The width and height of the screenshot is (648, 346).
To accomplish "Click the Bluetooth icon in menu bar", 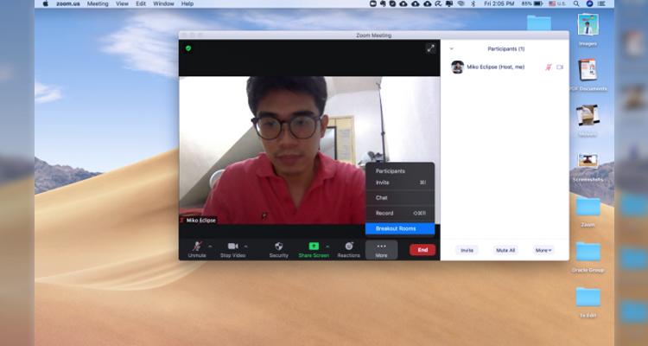I will coord(473,3).
